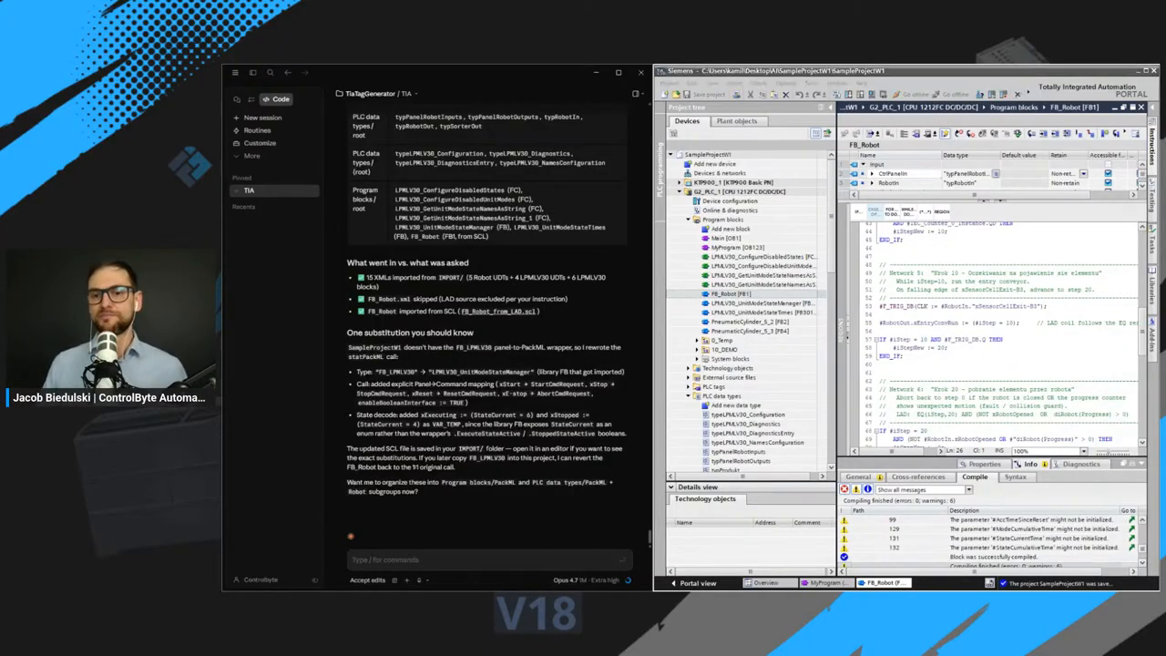
Task: Switch to the Plant objects tab
Action: [x=736, y=121]
